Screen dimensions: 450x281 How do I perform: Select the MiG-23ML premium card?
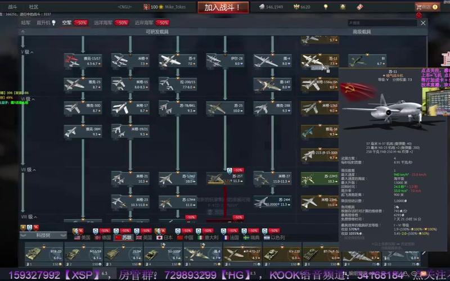click(319, 202)
